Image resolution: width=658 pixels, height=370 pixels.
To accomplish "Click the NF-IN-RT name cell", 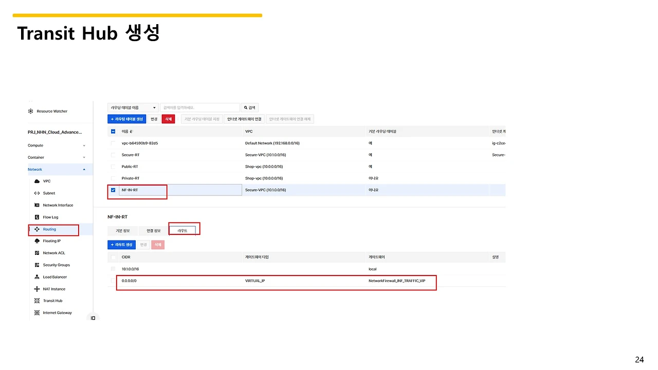I will (180, 190).
